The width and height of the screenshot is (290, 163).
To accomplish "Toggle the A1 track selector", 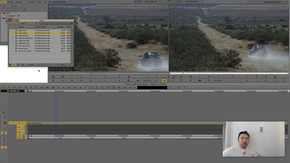I will pyautogui.click(x=19, y=127).
